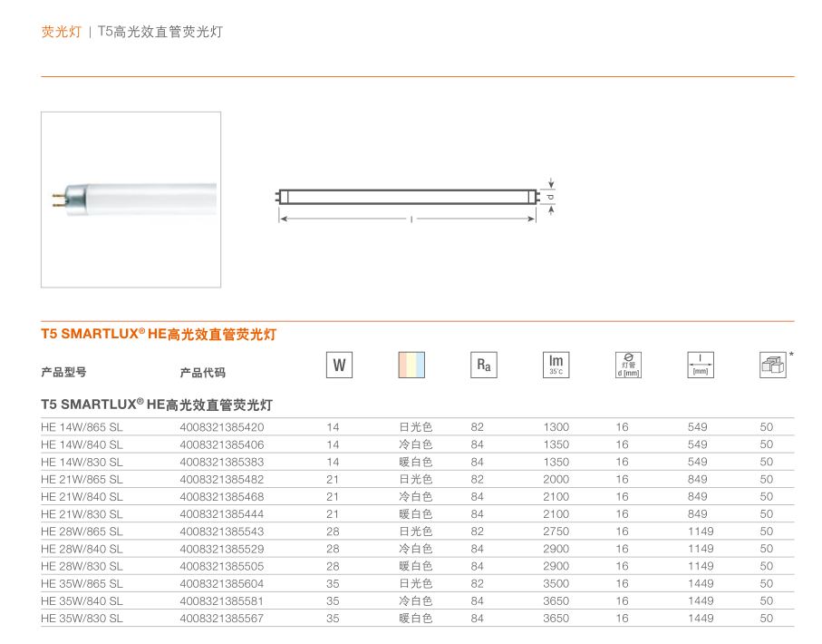Click product code 4008321385444

pos(222,513)
